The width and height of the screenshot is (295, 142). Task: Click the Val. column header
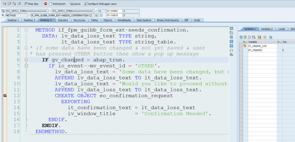(288, 42)
